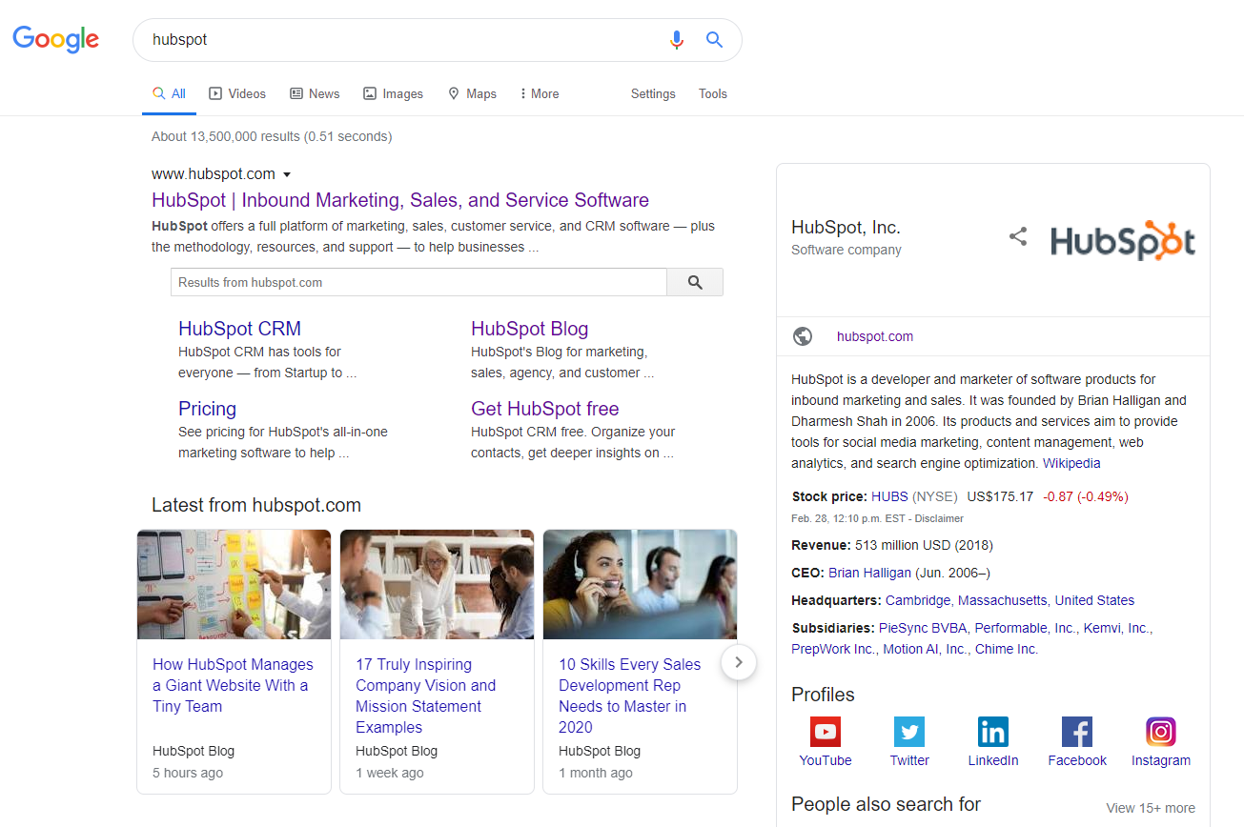
Task: Open HubSpot's LinkedIn profile icon
Action: (x=992, y=732)
